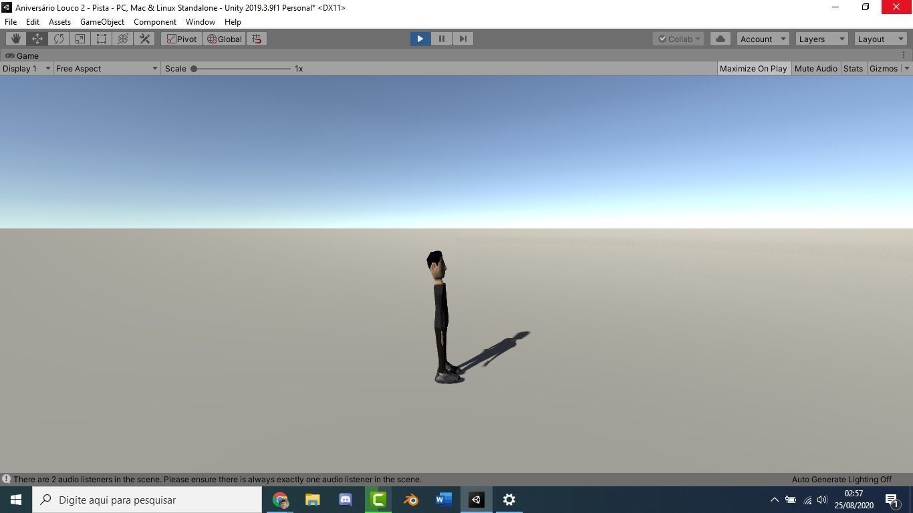Viewport: 913px width, 513px height.
Task: Open battery status icon
Action: point(790,500)
